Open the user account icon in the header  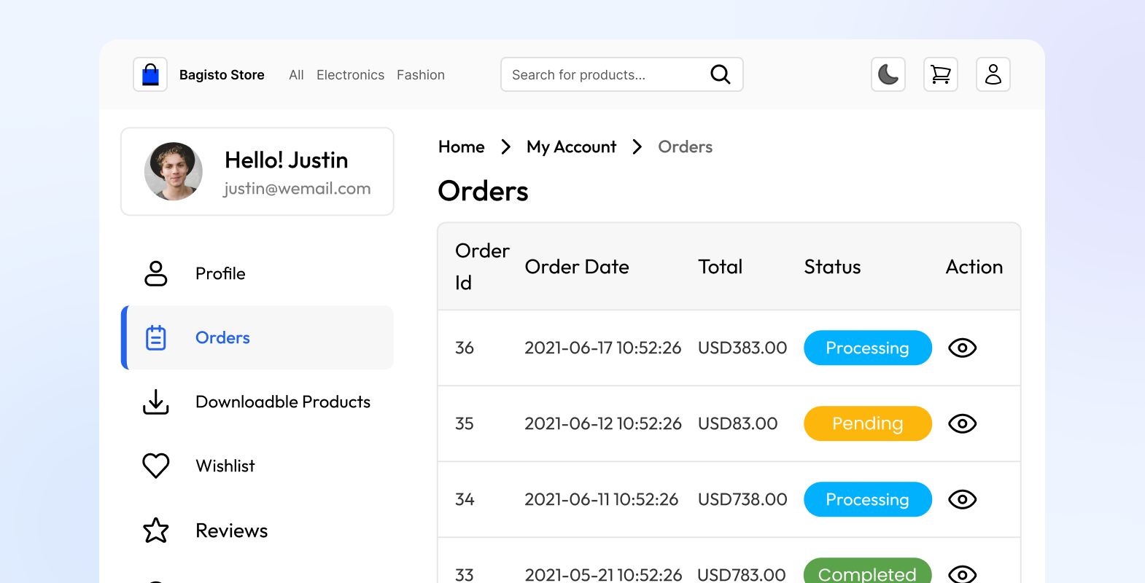click(993, 74)
